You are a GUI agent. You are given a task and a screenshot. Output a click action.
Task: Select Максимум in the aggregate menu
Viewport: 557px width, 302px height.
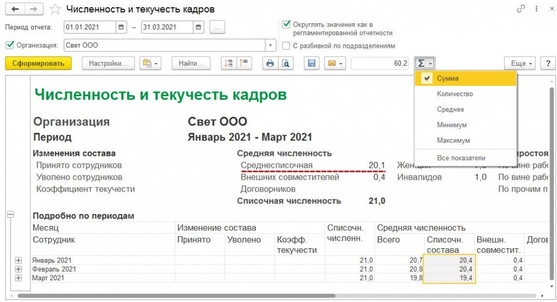(x=452, y=141)
